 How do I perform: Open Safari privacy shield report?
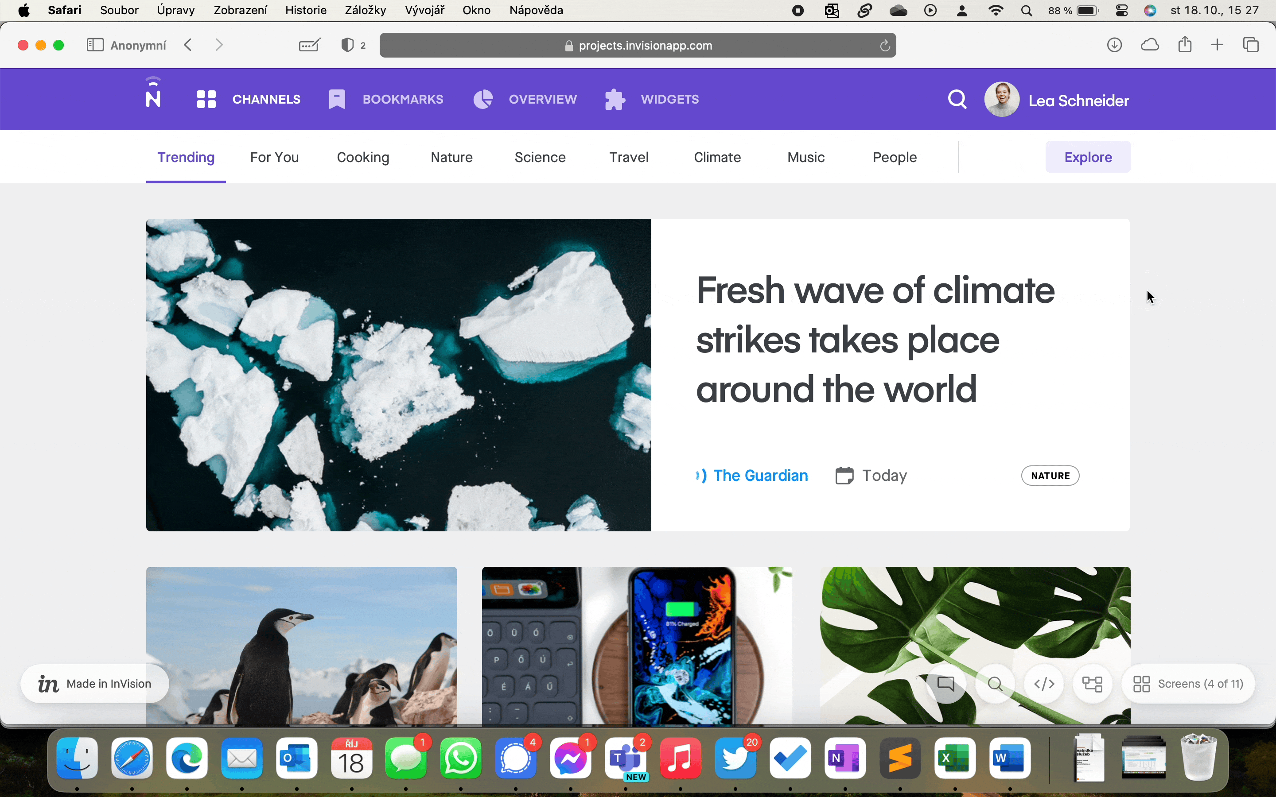pos(347,45)
